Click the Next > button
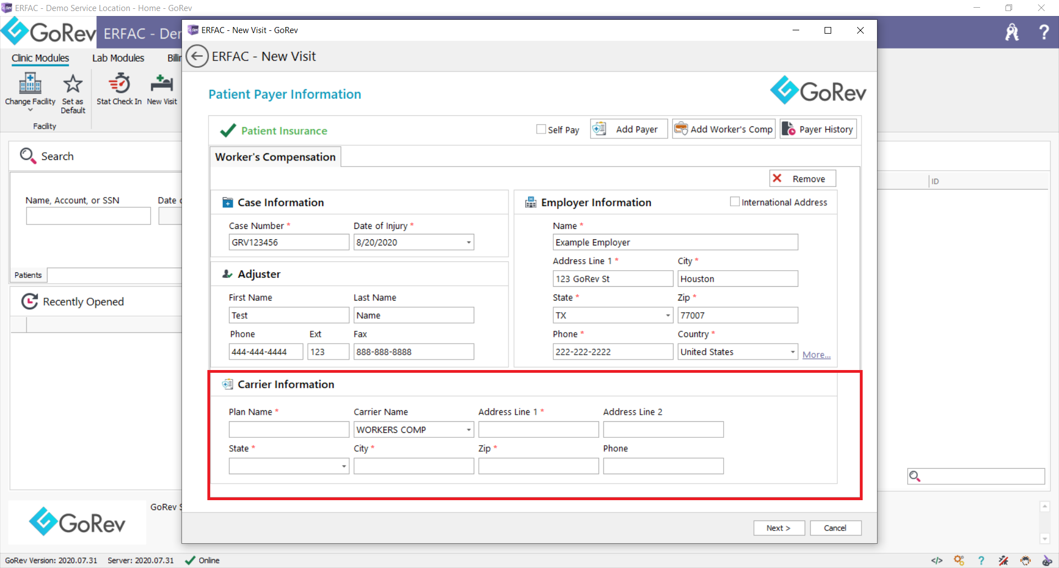 [x=779, y=528]
